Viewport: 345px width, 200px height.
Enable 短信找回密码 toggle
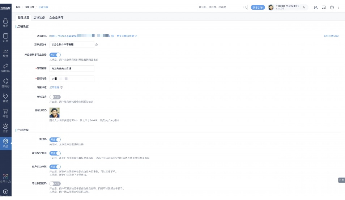pyautogui.click(x=55, y=184)
